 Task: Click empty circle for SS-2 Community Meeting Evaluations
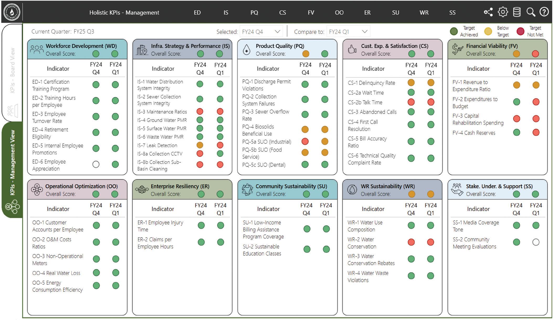click(536, 242)
